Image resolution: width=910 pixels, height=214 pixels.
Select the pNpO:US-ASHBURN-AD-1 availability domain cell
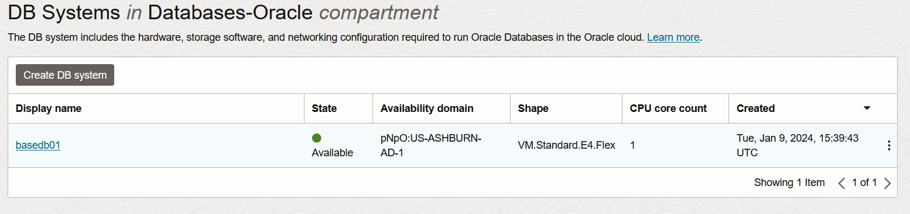(431, 145)
